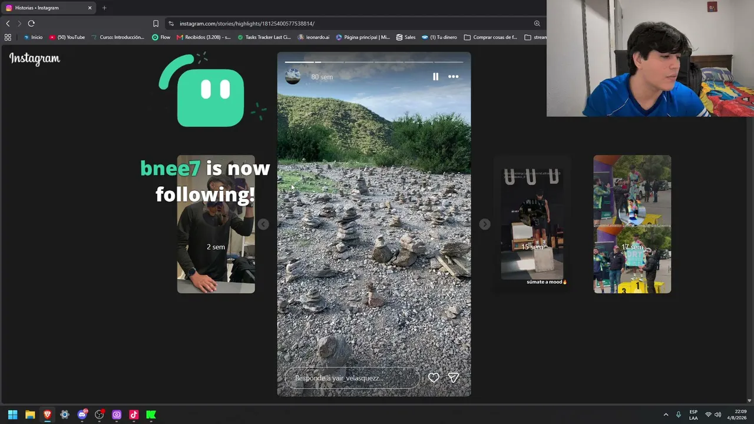Open Wi-Fi network settings in tray
Screen dimensions: 754x424
click(708, 415)
